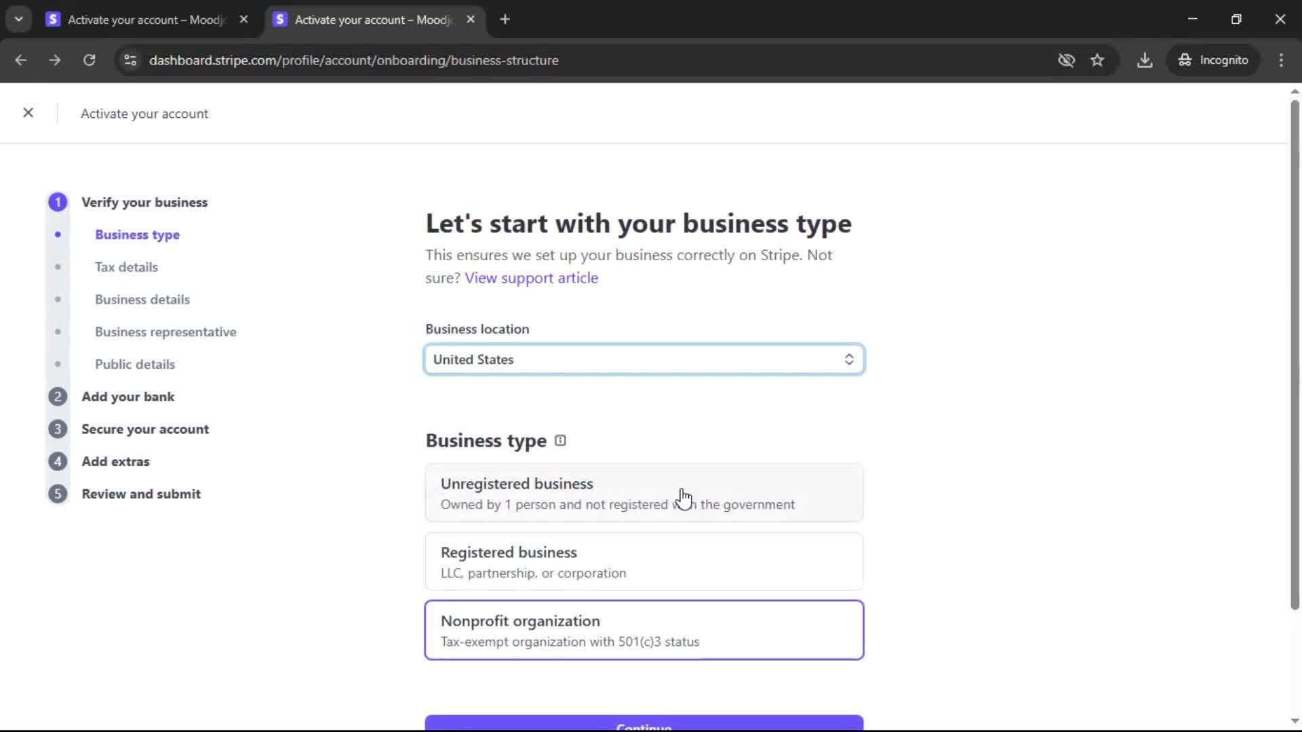Reload the Stripe onboarding page
Screen dimensions: 1302x732
click(89, 60)
